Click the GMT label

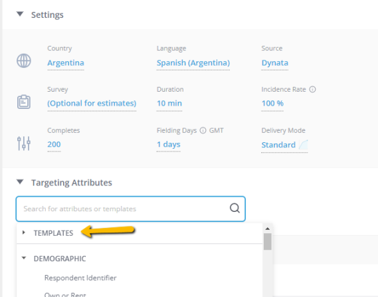pyautogui.click(x=217, y=130)
